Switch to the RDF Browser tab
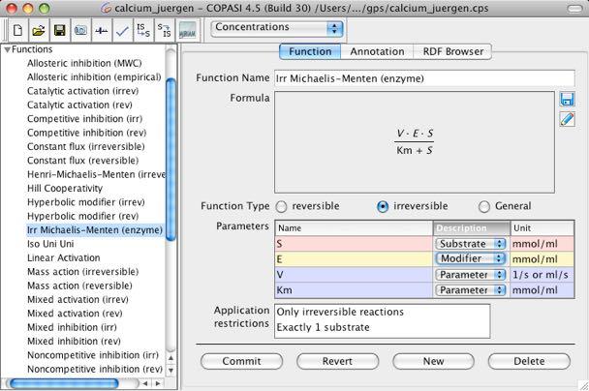The width and height of the screenshot is (589, 391). tap(452, 51)
